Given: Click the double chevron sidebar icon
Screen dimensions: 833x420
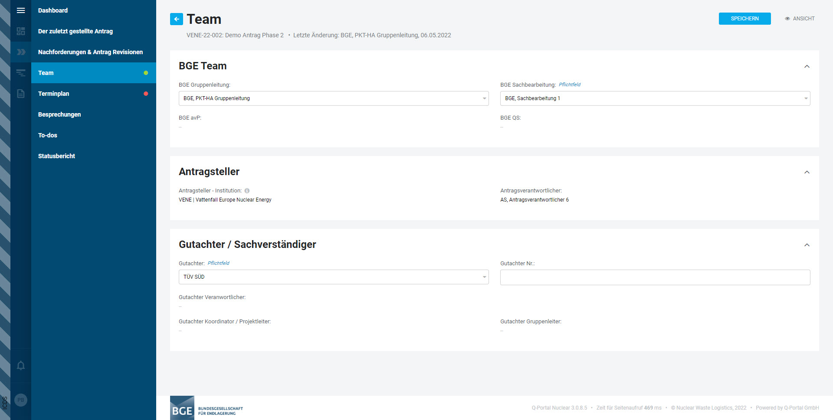Looking at the screenshot, I should coord(20,52).
